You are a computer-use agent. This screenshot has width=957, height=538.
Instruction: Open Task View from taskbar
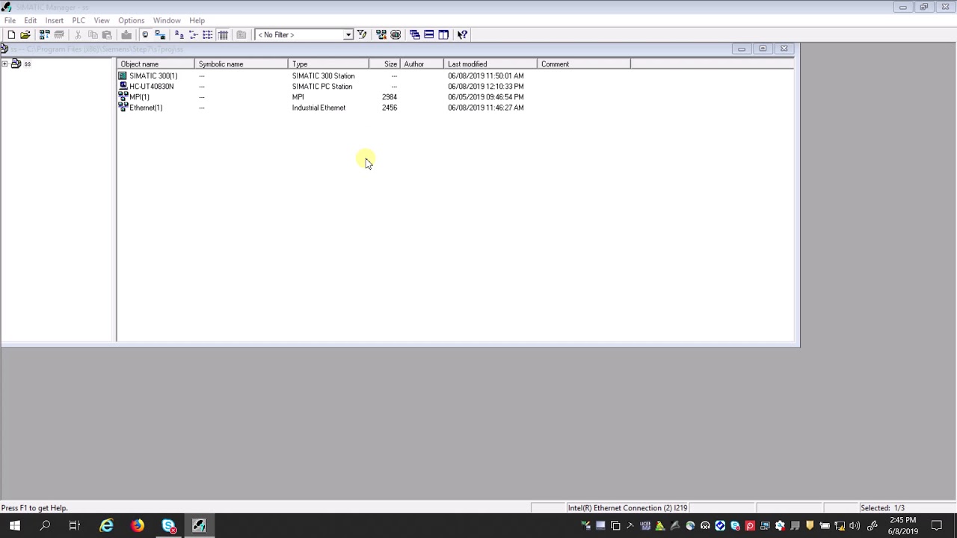pyautogui.click(x=75, y=525)
